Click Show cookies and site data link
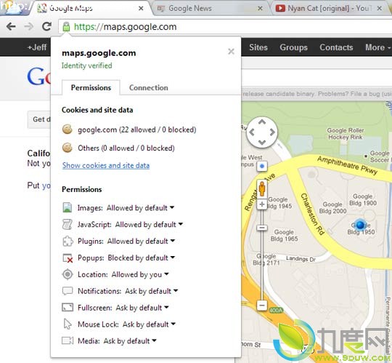392x363 pixels. [x=106, y=165]
